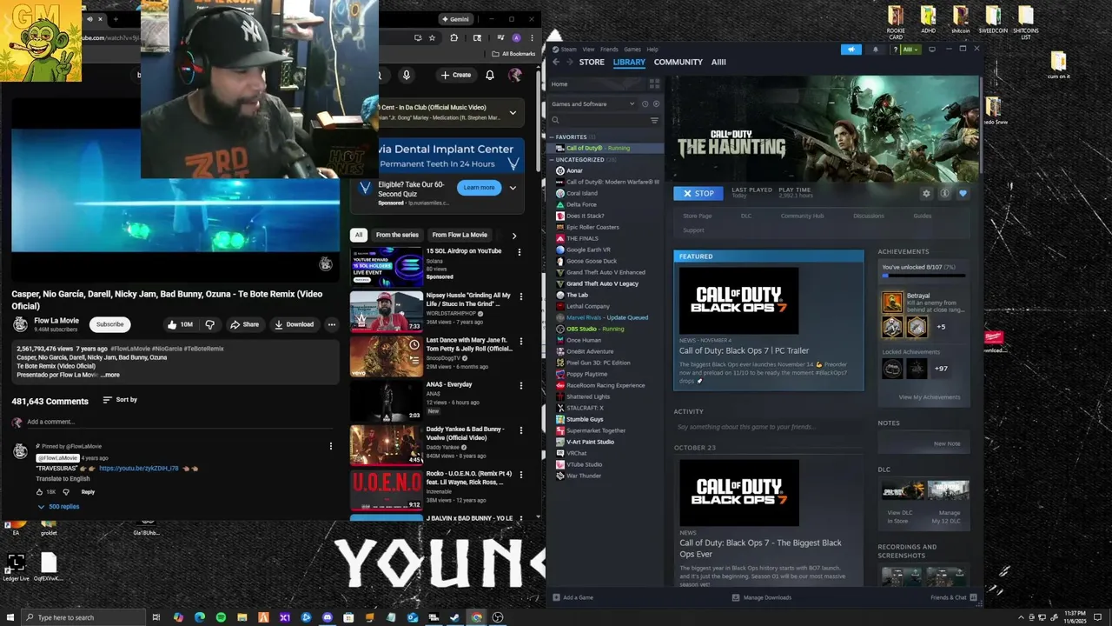Open more actions menu under YouTube video
This screenshot has width=1112, height=626.
(331, 324)
